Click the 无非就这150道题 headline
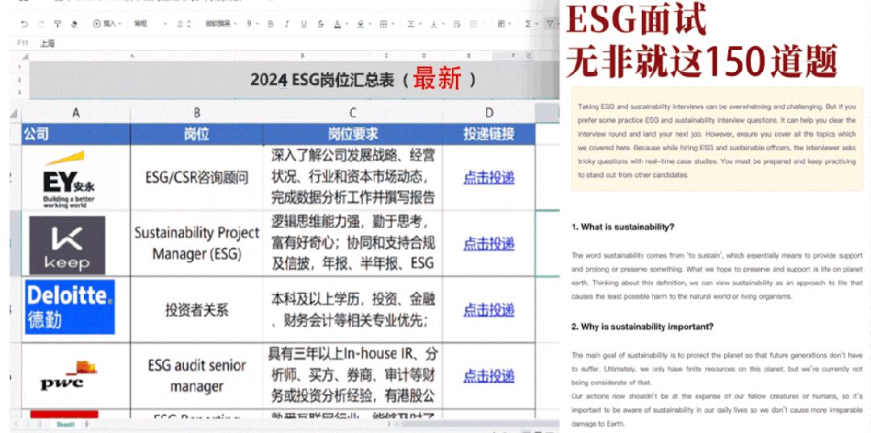871x433 pixels. pos(701,60)
